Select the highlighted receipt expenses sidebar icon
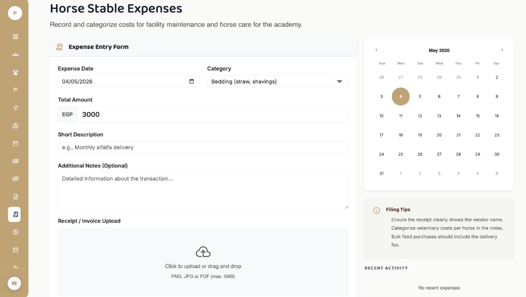Screen dimensions: 526x297 (14, 214)
